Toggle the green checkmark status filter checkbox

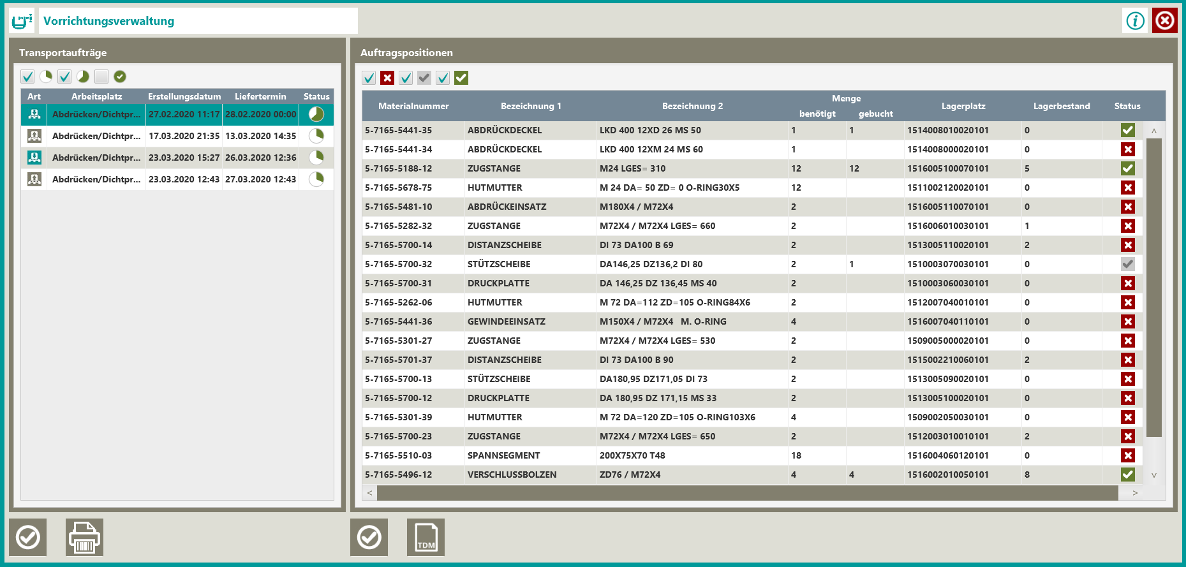[x=461, y=78]
